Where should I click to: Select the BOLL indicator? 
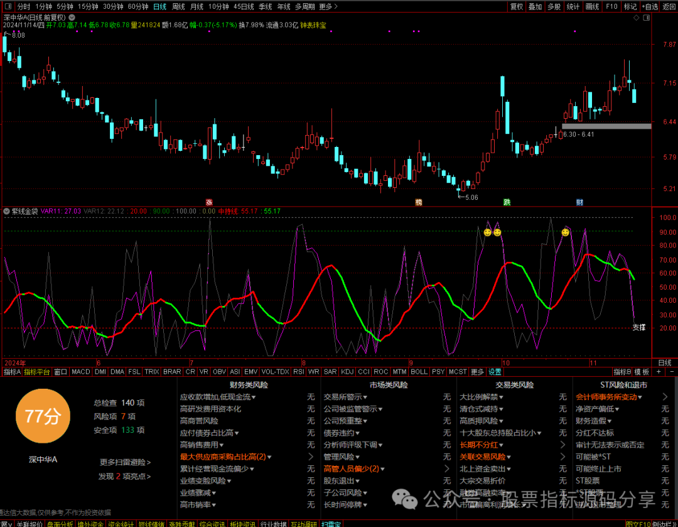pos(419,372)
